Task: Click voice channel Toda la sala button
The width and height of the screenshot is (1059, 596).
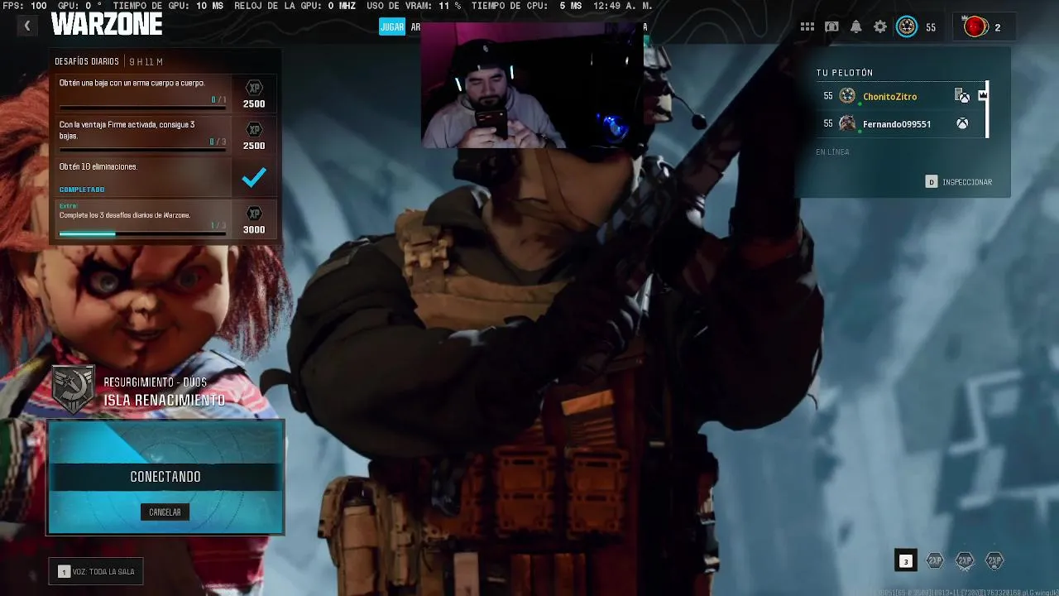Action: pos(96,571)
